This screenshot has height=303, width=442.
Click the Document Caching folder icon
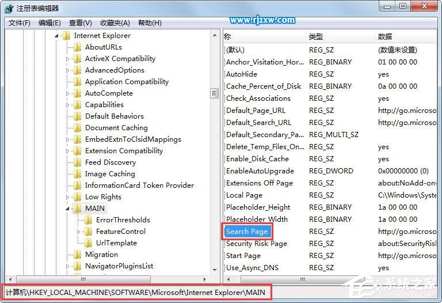(x=77, y=128)
